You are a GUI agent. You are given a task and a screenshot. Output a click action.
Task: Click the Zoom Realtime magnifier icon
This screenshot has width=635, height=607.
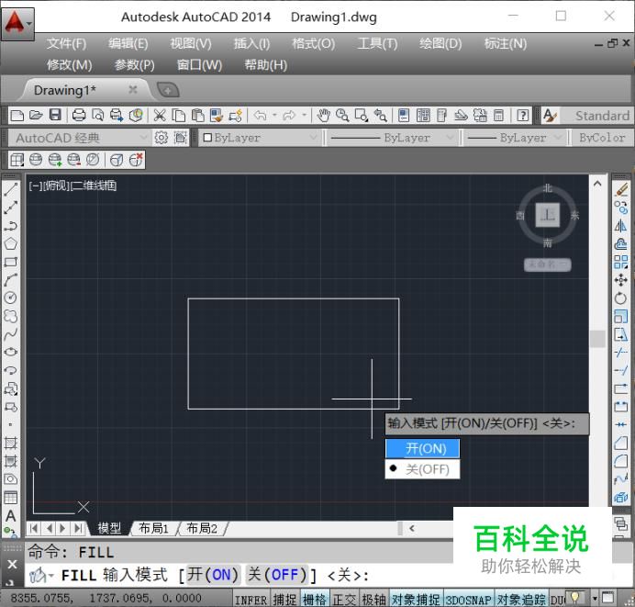pos(342,116)
